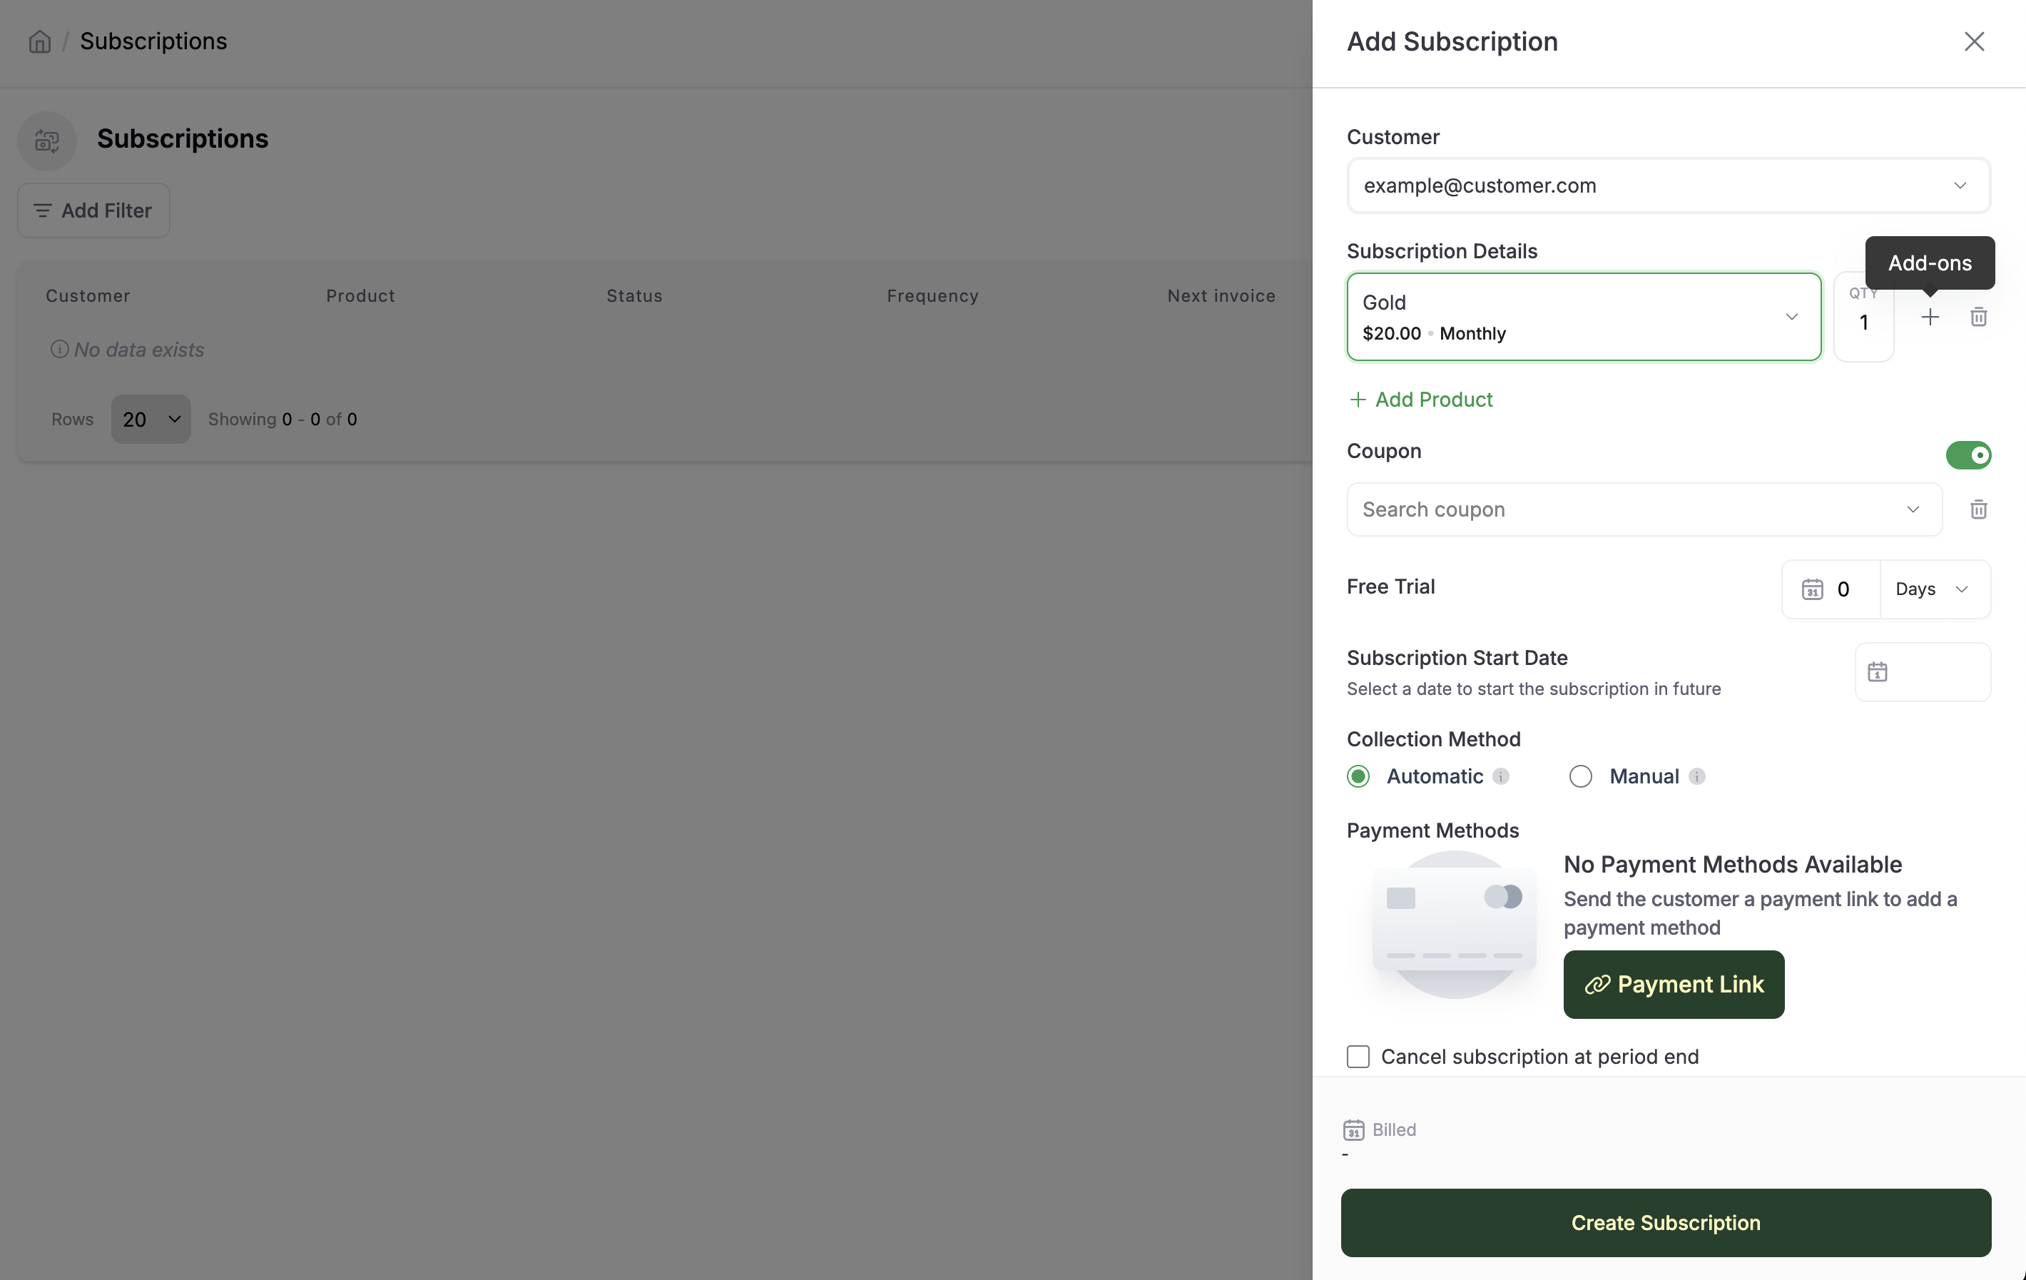
Task: Click the Create Subscription button
Action: pyautogui.click(x=1665, y=1223)
